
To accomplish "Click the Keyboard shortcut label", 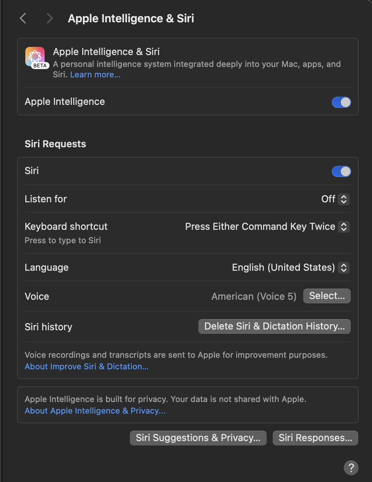I will coord(66,226).
